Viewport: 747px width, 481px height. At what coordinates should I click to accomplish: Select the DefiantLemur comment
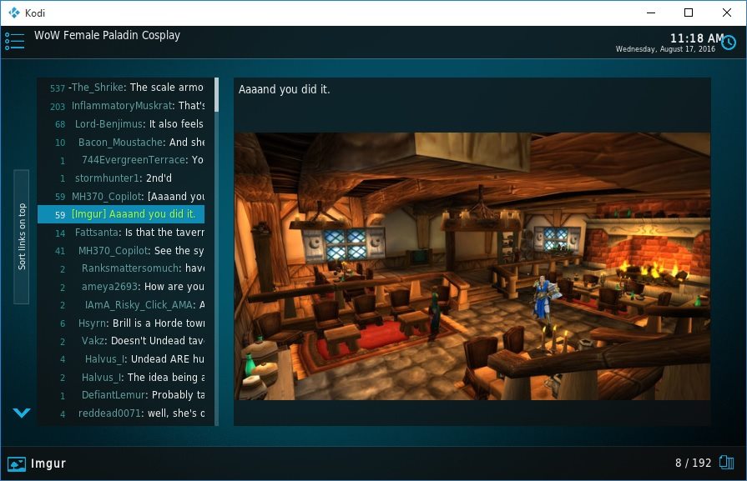click(125, 395)
